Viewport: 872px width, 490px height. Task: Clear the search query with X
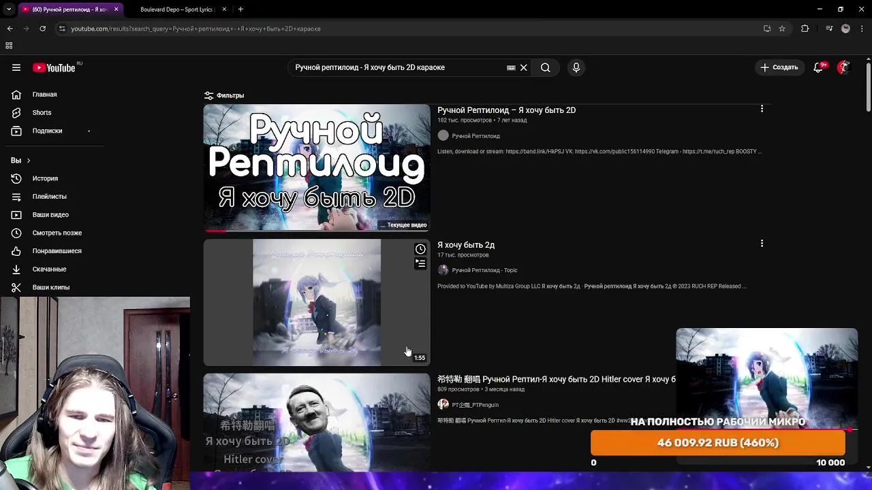pos(524,67)
